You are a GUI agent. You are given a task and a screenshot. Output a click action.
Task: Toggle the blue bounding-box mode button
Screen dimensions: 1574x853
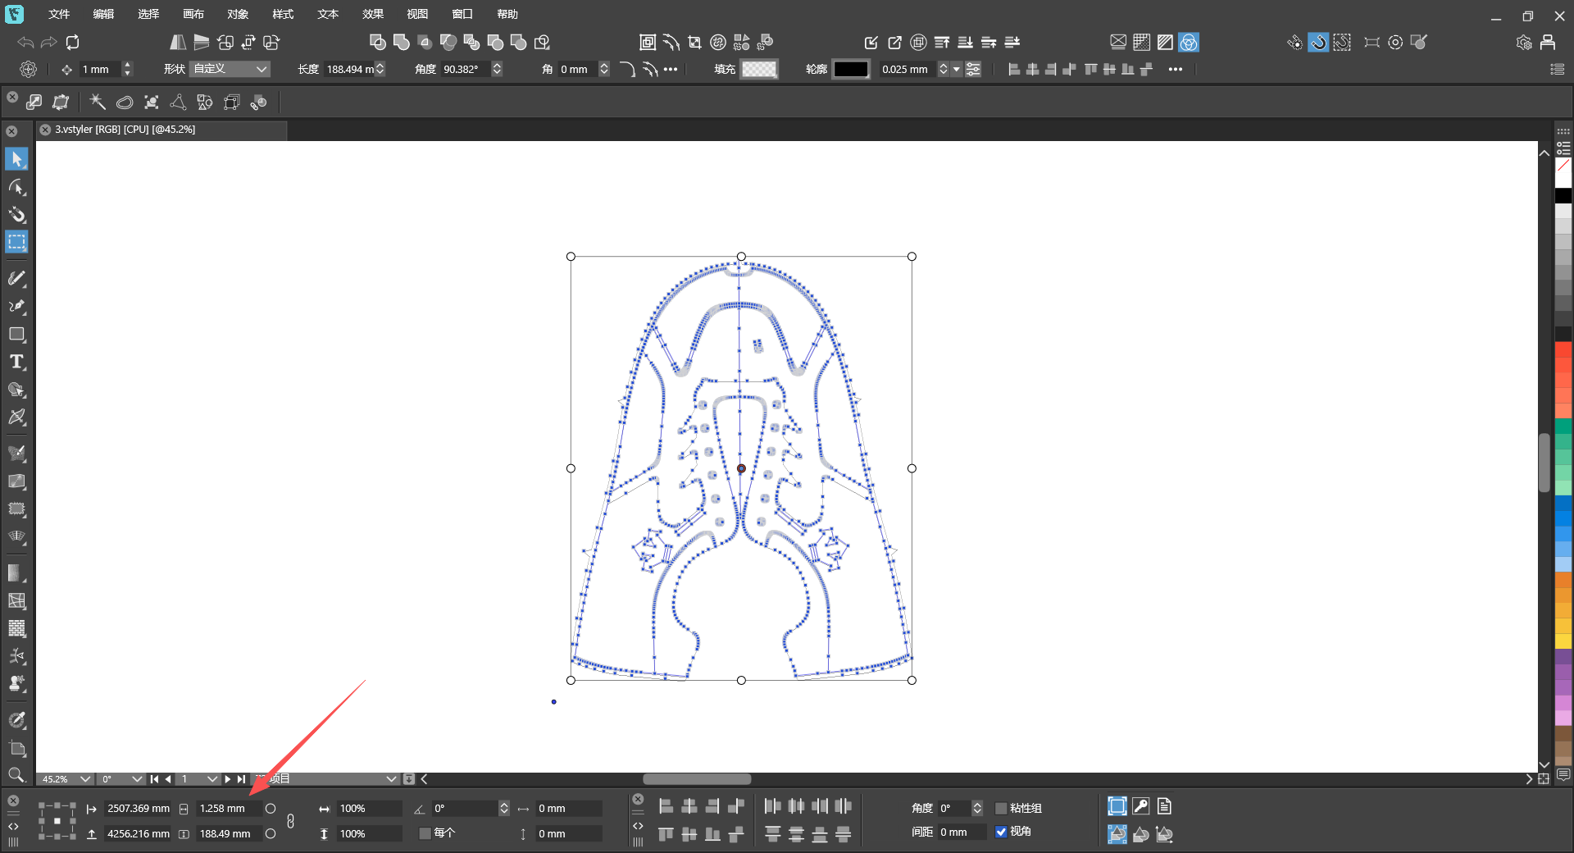(1117, 807)
